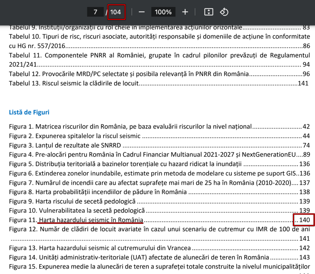Click the zoom in plus button
315x274 pixels.
[185, 12]
